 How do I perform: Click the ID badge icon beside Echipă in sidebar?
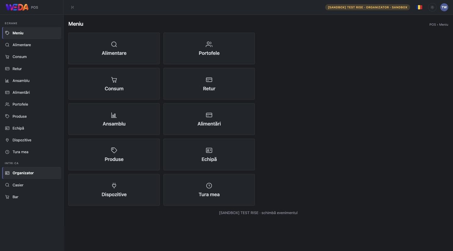click(7, 128)
